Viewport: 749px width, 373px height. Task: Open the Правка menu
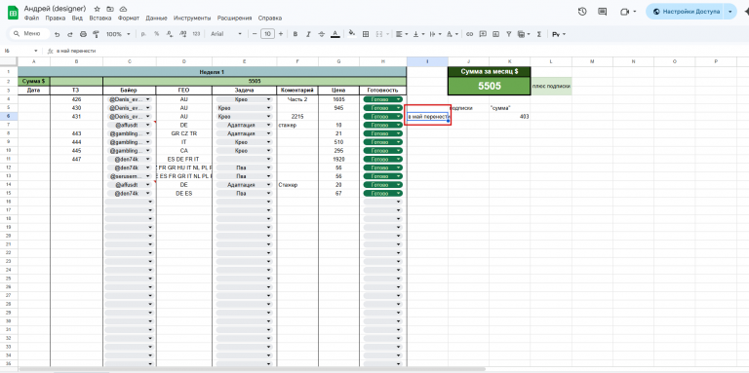pos(55,19)
